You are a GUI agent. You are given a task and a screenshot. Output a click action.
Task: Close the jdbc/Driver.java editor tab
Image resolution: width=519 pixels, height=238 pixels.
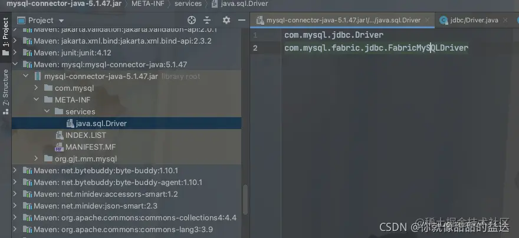[x=505, y=20]
